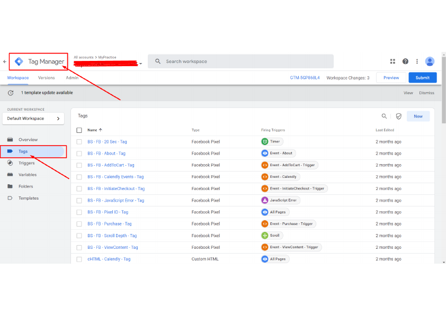This screenshot has width=446, height=315.
Task: Open Folders in the sidebar
Action: (x=25, y=186)
